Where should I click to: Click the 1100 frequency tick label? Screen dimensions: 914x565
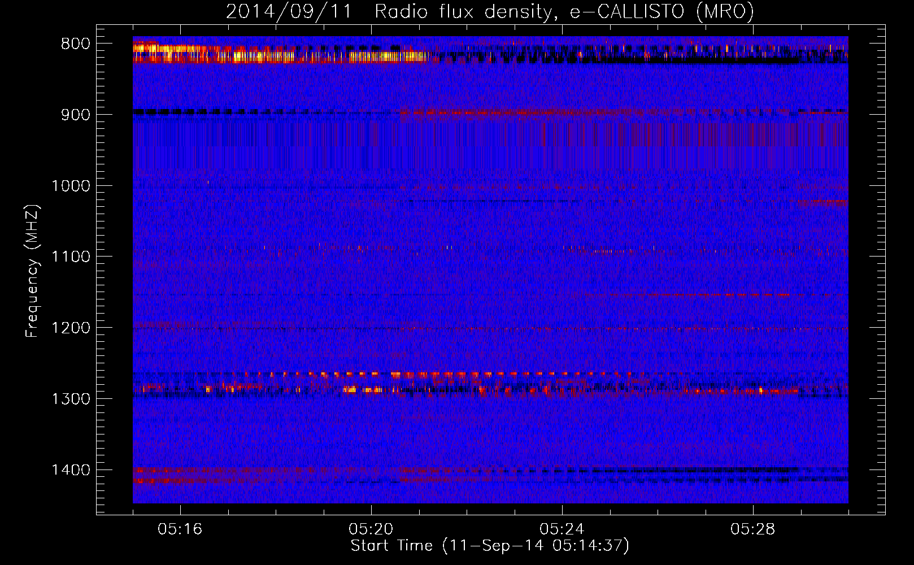coord(71,257)
